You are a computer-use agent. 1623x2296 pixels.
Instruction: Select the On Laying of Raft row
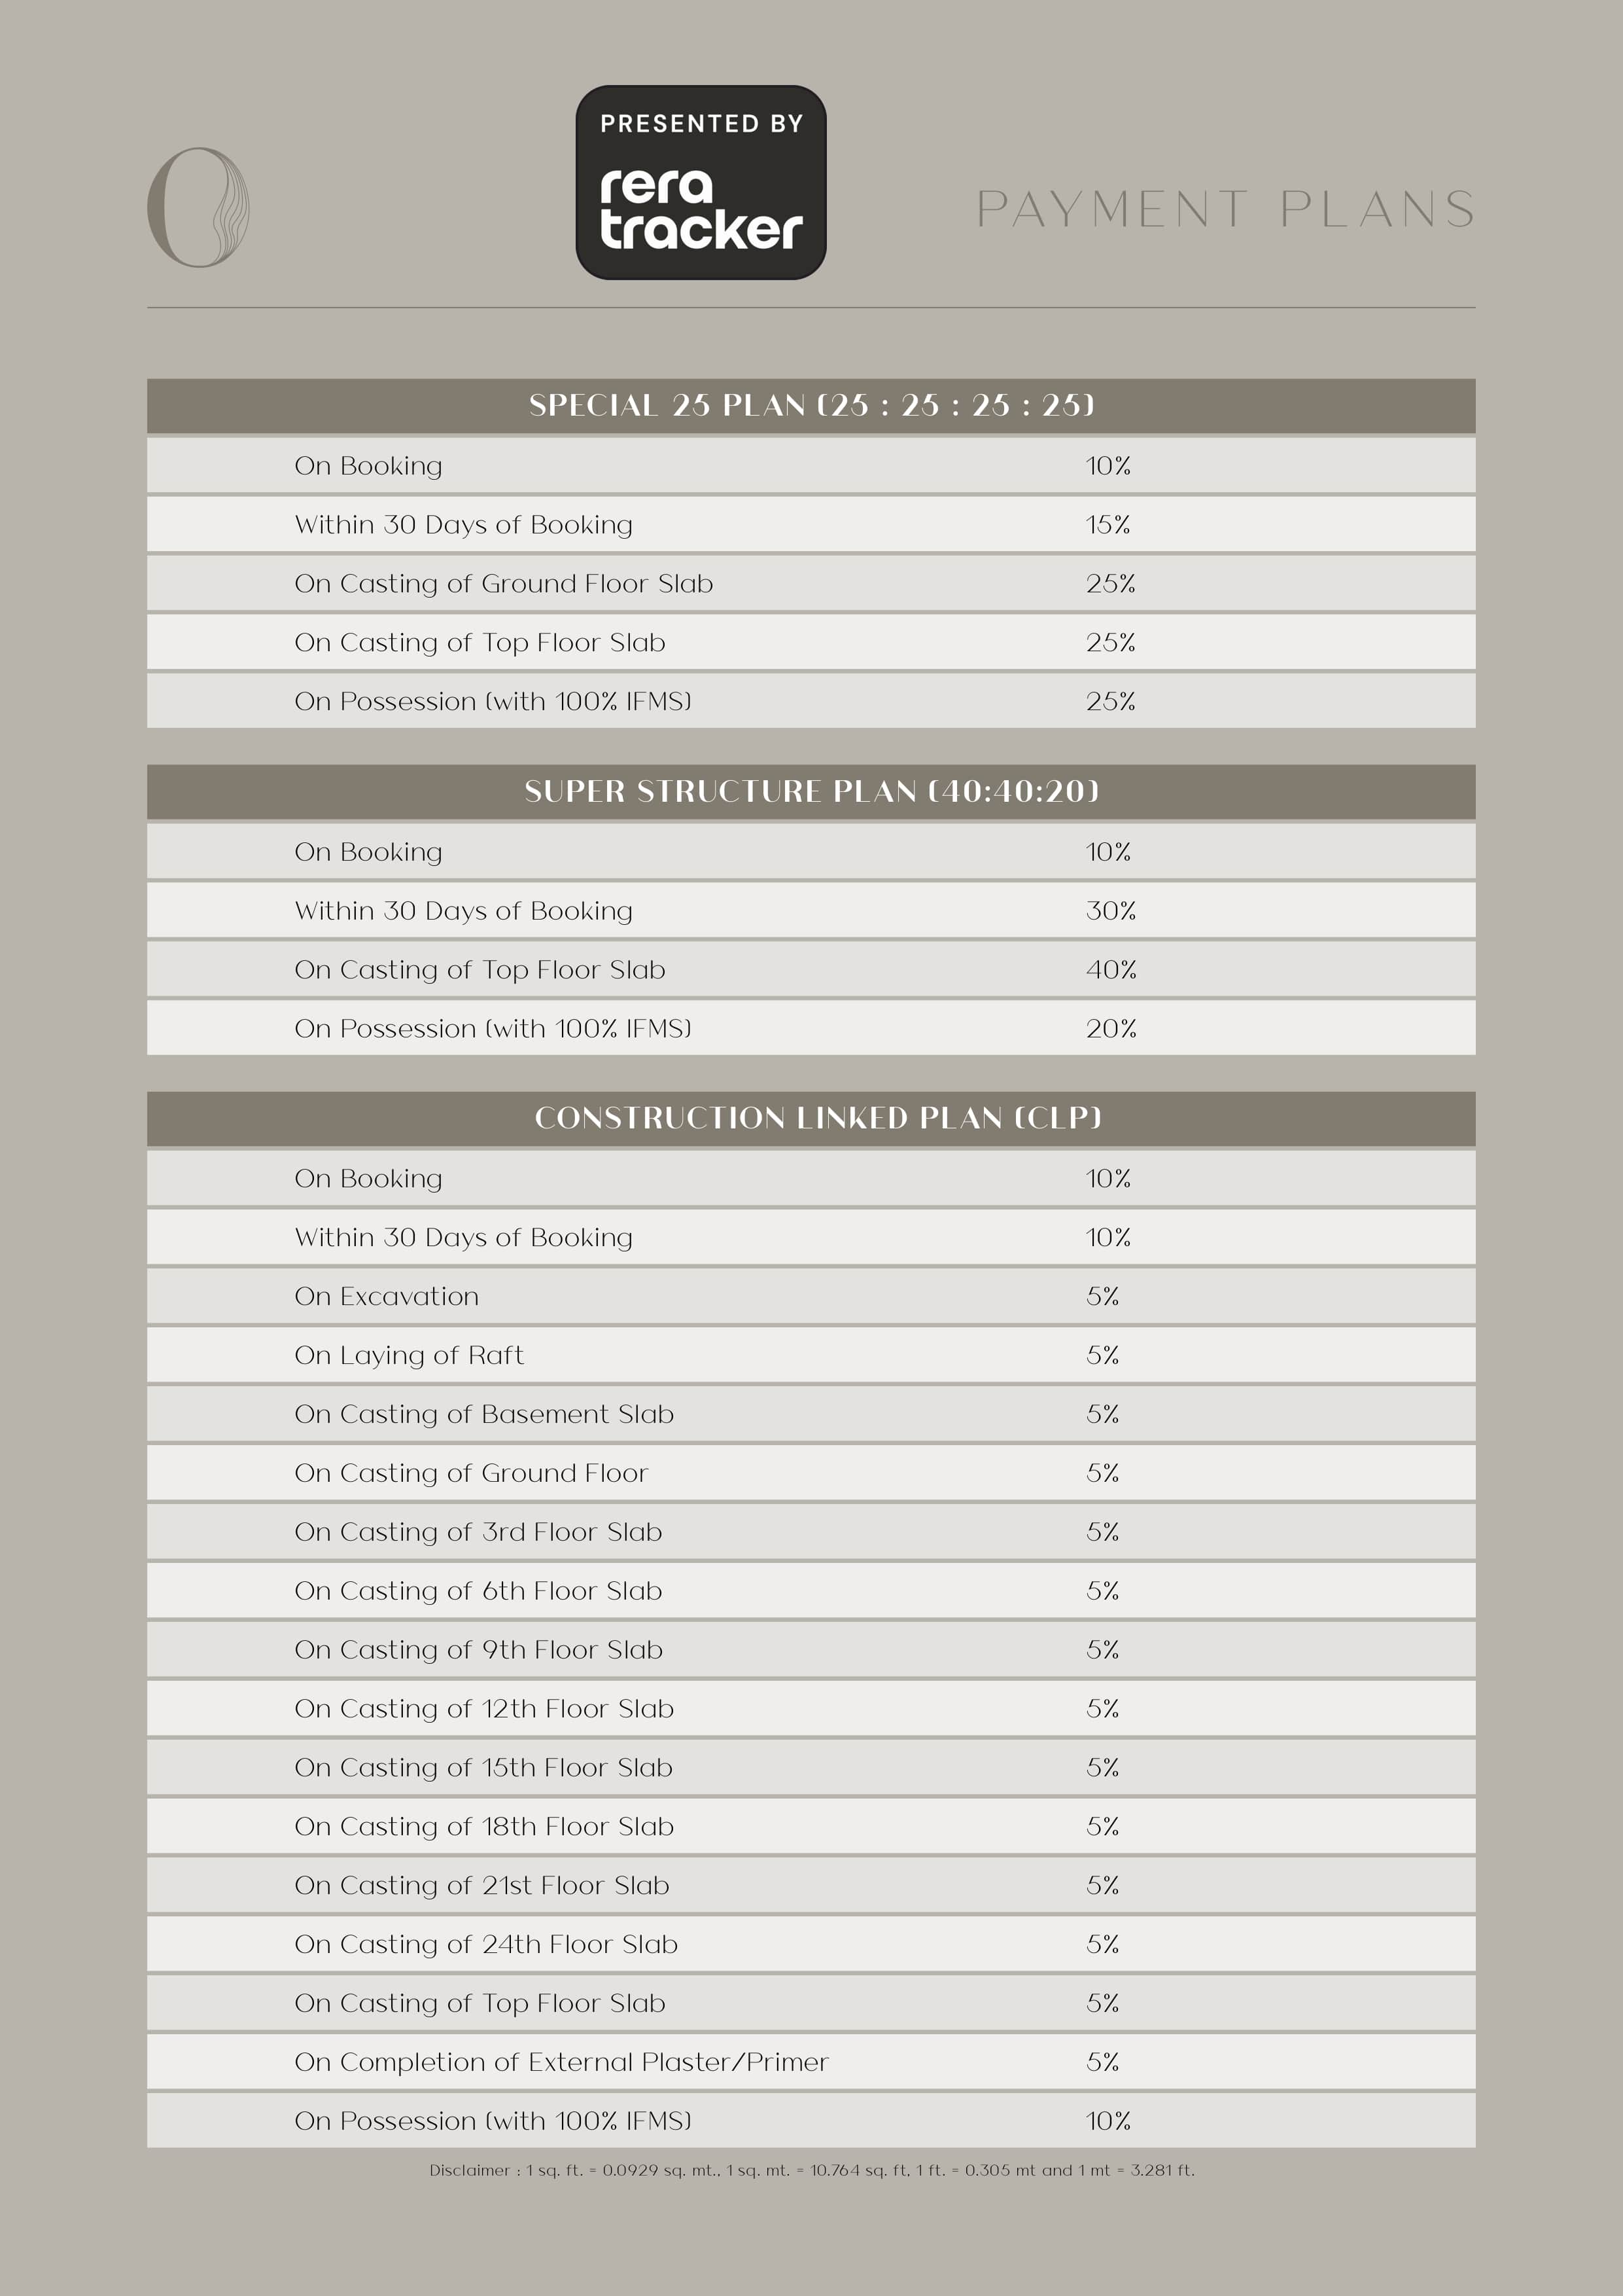point(409,1355)
